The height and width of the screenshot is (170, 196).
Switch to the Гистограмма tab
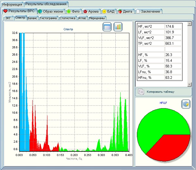(x=48, y=18)
